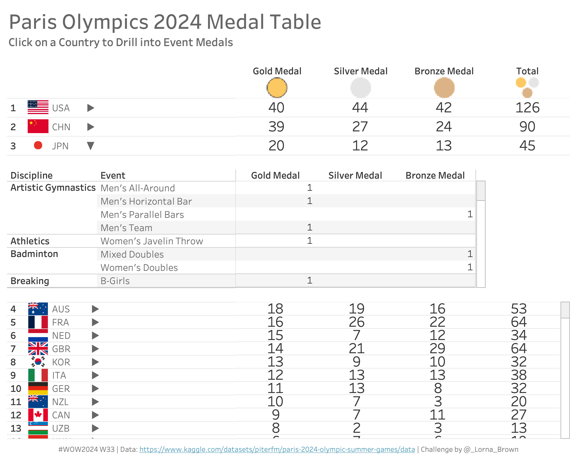Click the Canada flag icon
Viewport: 577px width, 461px height.
point(38,415)
